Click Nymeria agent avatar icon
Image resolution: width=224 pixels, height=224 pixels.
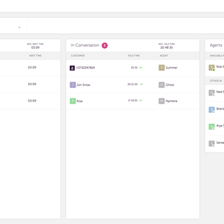pyautogui.click(x=161, y=101)
